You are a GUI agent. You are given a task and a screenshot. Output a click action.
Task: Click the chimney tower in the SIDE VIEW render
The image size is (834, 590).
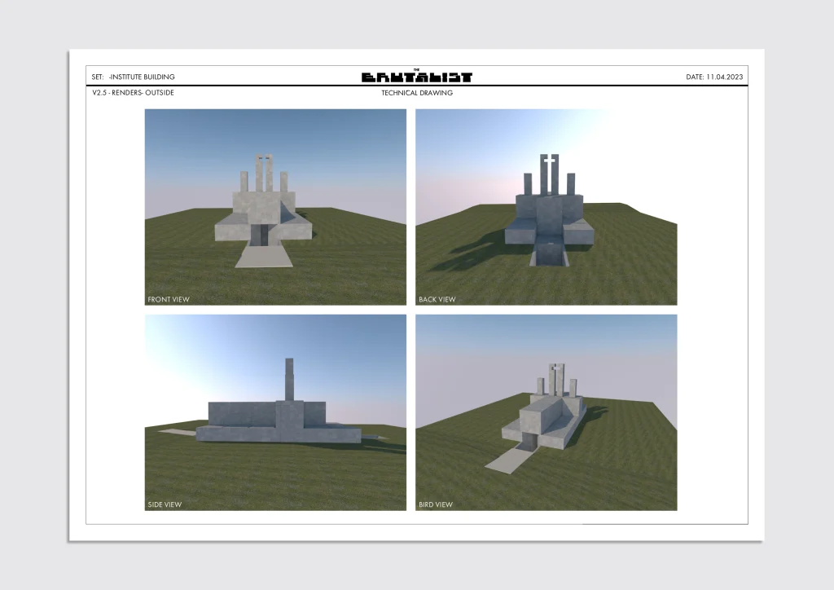point(289,379)
